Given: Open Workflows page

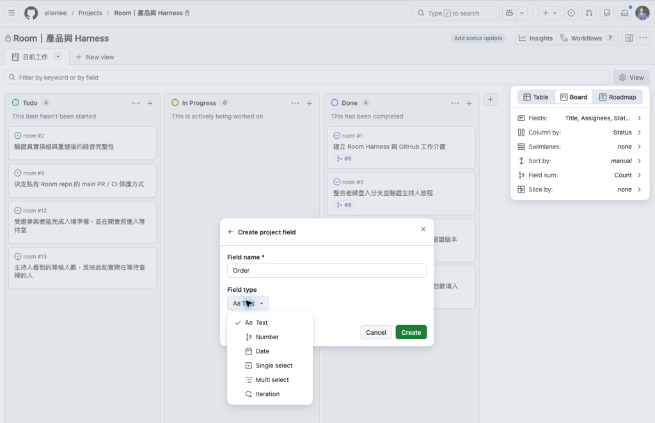Looking at the screenshot, I should (x=587, y=38).
